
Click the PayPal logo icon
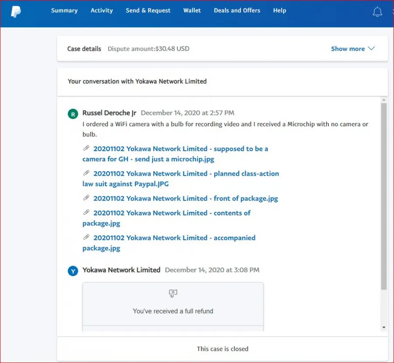point(16,11)
